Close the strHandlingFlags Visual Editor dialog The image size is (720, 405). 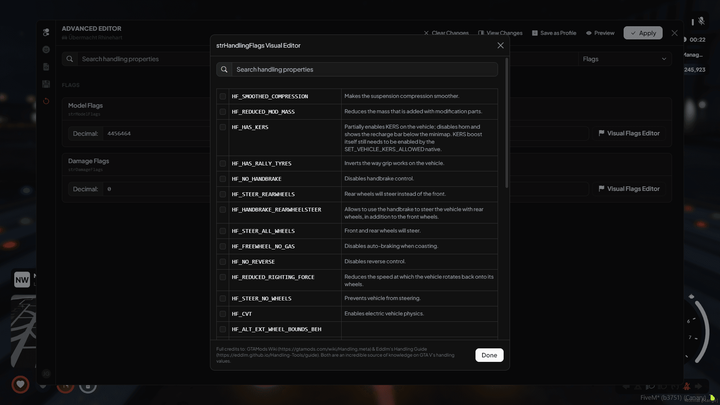click(x=500, y=45)
